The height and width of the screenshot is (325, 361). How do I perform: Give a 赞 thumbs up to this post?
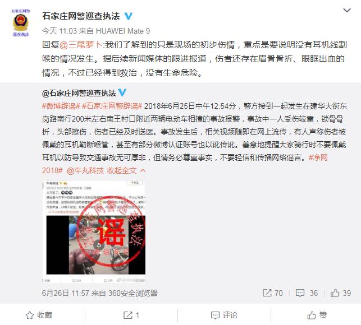pyautogui.click(x=317, y=315)
